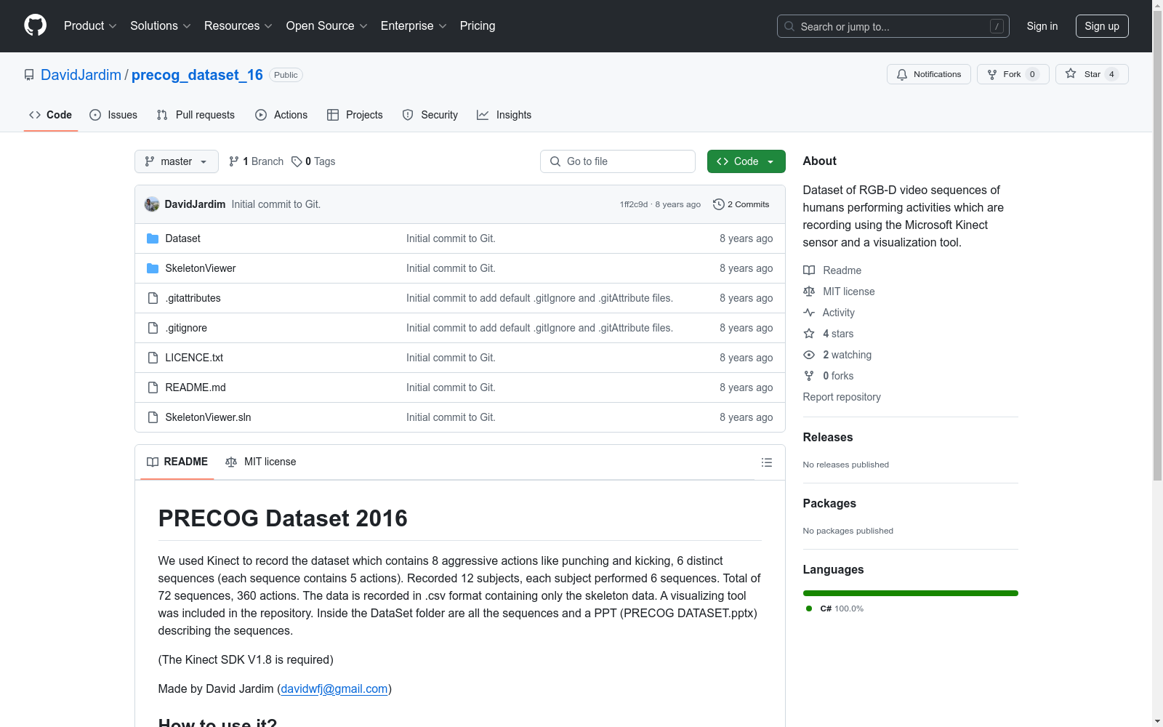
Task: Expand the Open Source menu
Action: [x=327, y=26]
